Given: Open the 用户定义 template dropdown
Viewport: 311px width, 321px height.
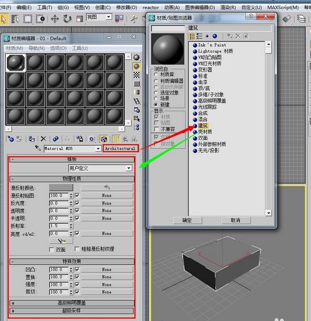Looking at the screenshot, I should pos(100,168).
